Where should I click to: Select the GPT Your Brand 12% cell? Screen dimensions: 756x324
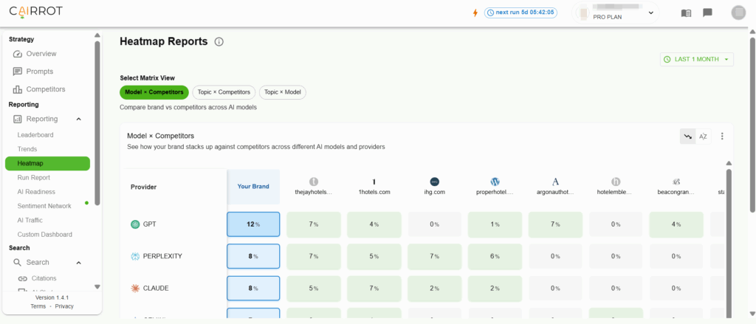pos(254,224)
